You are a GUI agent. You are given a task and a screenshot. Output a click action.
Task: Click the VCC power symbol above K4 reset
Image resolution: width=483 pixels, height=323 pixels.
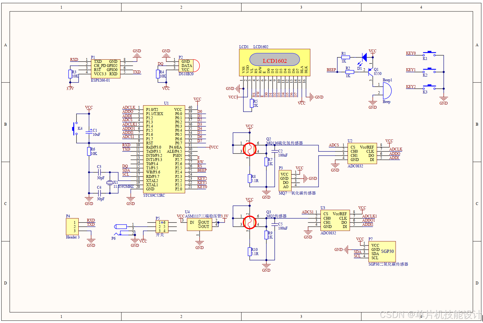click(89, 109)
